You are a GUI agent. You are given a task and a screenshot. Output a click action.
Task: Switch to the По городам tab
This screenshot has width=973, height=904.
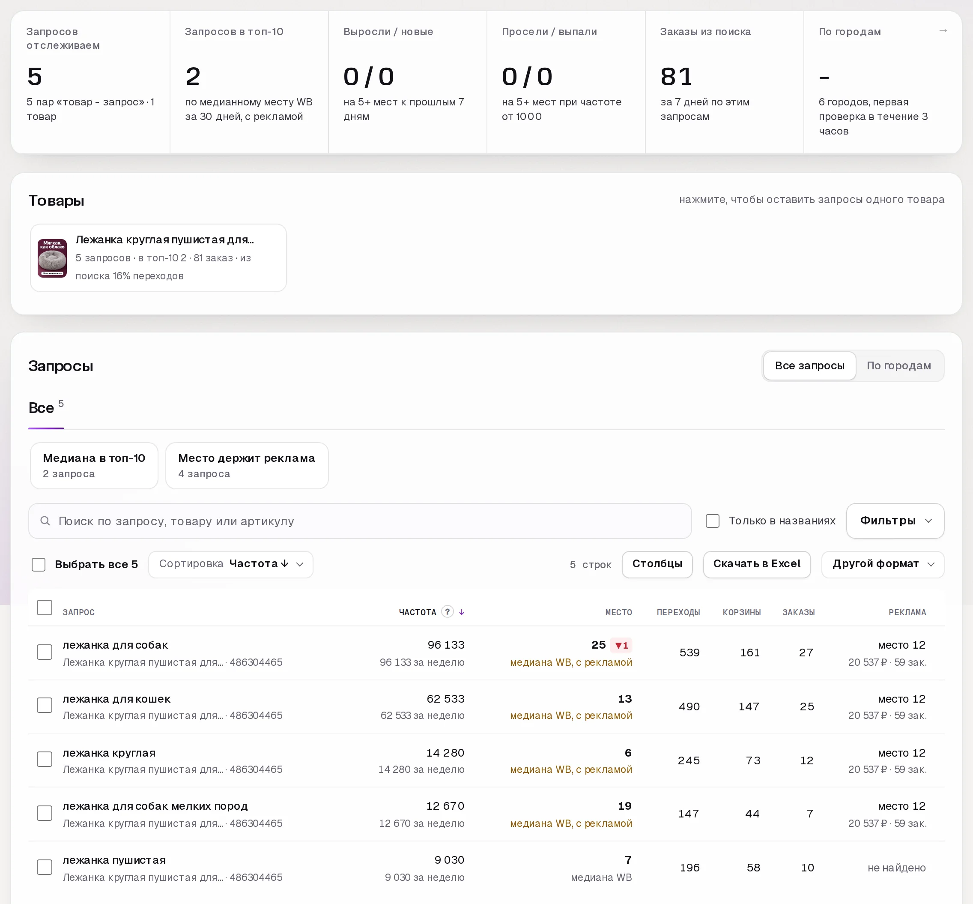[898, 365]
